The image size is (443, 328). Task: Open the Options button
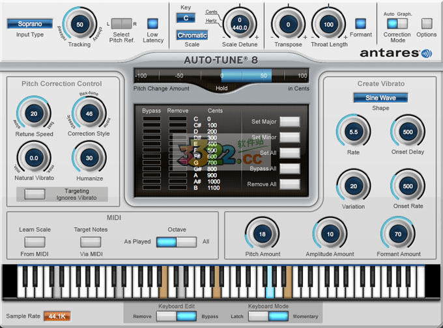427,23
